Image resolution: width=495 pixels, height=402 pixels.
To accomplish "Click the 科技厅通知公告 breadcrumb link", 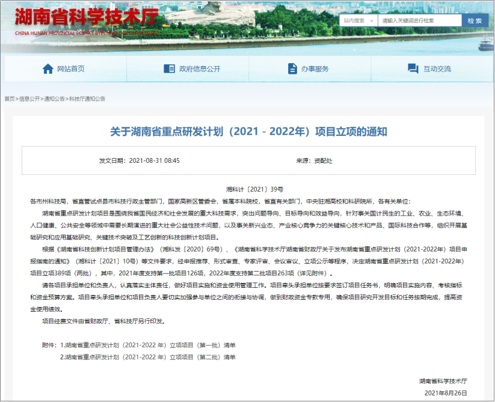I will (x=87, y=99).
